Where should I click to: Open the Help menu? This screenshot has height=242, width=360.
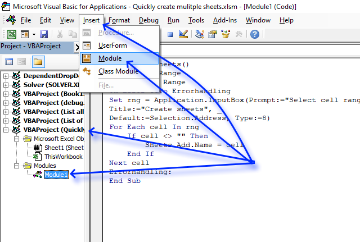click(286, 20)
